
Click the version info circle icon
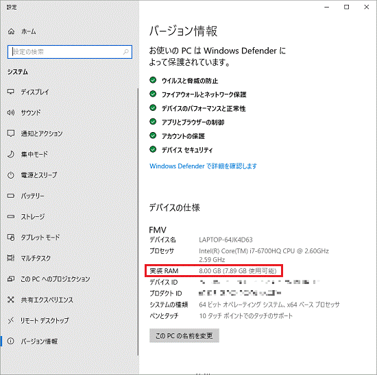[x=11, y=341]
